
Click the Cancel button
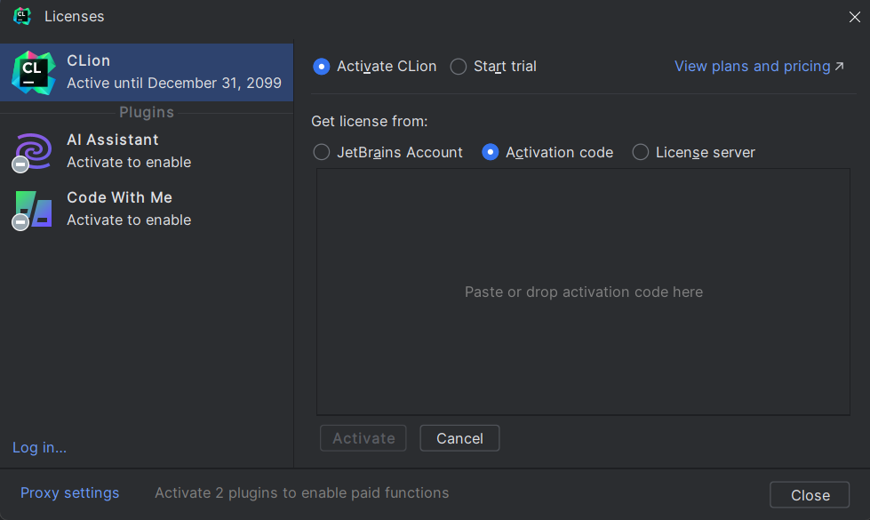tap(459, 438)
